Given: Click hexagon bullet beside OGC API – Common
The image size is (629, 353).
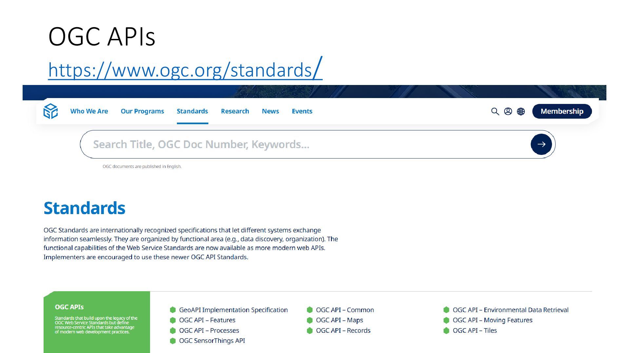Looking at the screenshot, I should pos(310,310).
